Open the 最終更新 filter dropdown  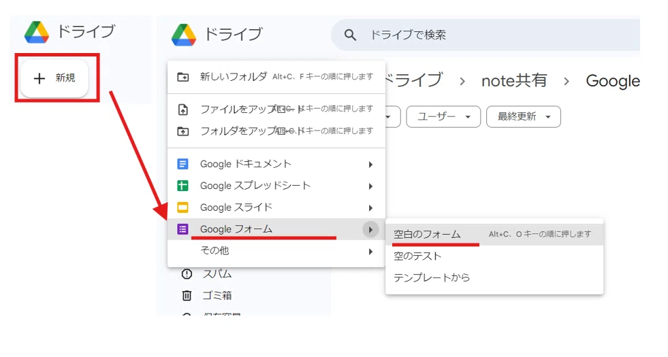524,116
